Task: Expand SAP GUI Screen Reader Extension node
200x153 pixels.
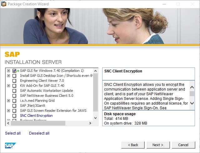Action: tap(8, 111)
